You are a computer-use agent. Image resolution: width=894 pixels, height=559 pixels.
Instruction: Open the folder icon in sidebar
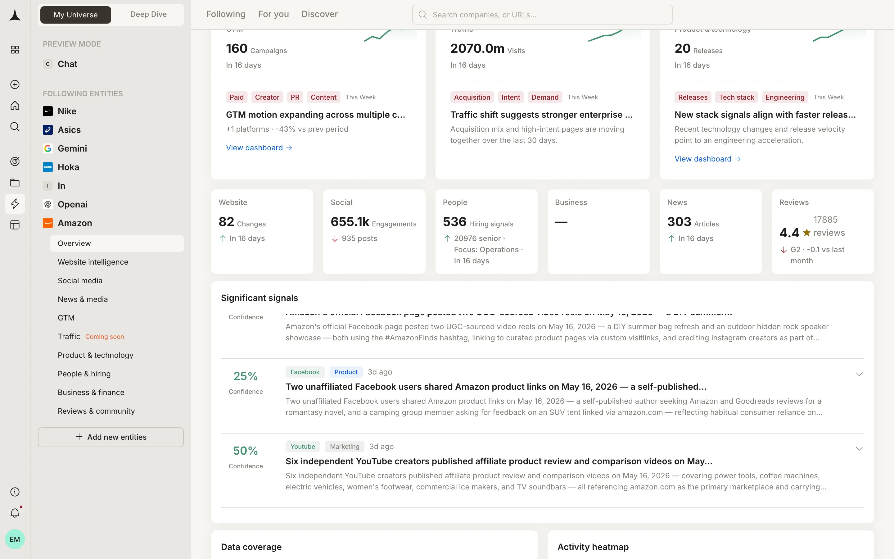point(15,183)
